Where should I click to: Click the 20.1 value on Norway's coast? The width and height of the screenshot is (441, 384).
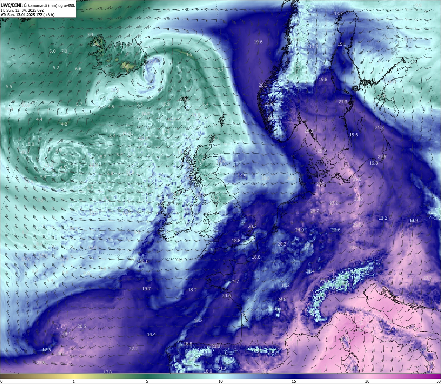tap(263, 85)
